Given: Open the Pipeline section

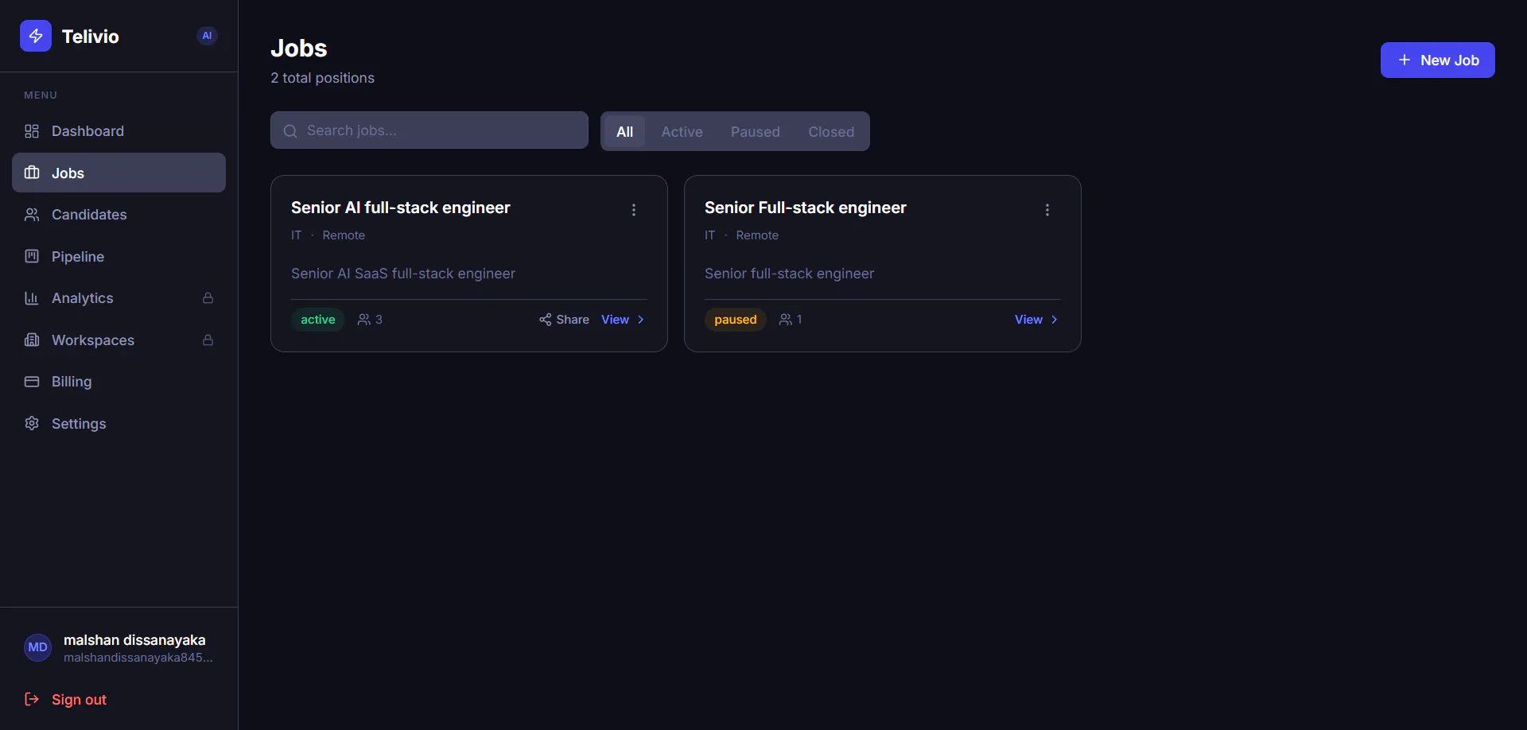Looking at the screenshot, I should tap(119, 256).
